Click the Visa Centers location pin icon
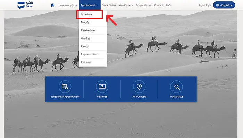The width and height of the screenshot is (243, 138). point(139,87)
